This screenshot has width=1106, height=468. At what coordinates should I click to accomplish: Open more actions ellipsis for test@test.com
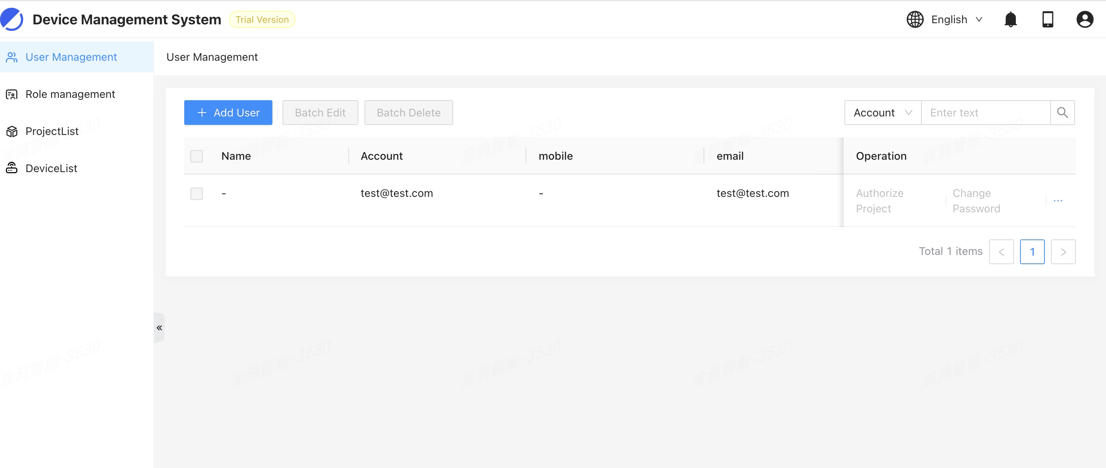1058,200
